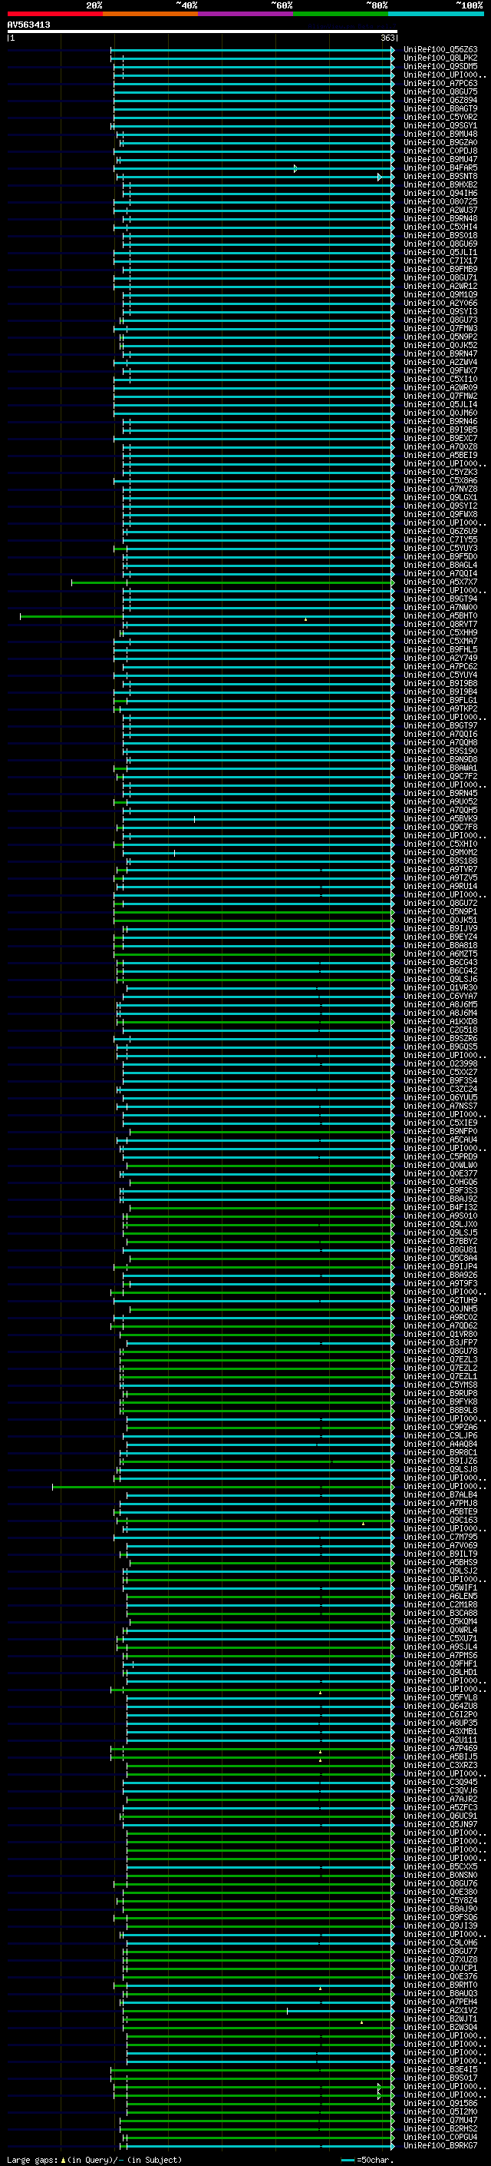This screenshot has height=2166, width=491.
Task: Select the UniRef100_C7M795 hit label
Action: tap(440, 1537)
